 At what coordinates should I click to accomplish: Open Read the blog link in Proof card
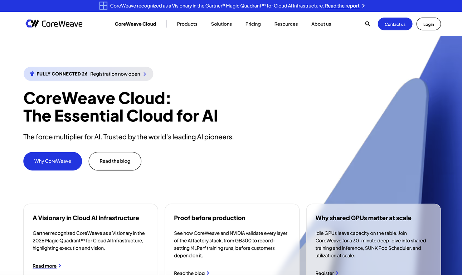coord(189,273)
